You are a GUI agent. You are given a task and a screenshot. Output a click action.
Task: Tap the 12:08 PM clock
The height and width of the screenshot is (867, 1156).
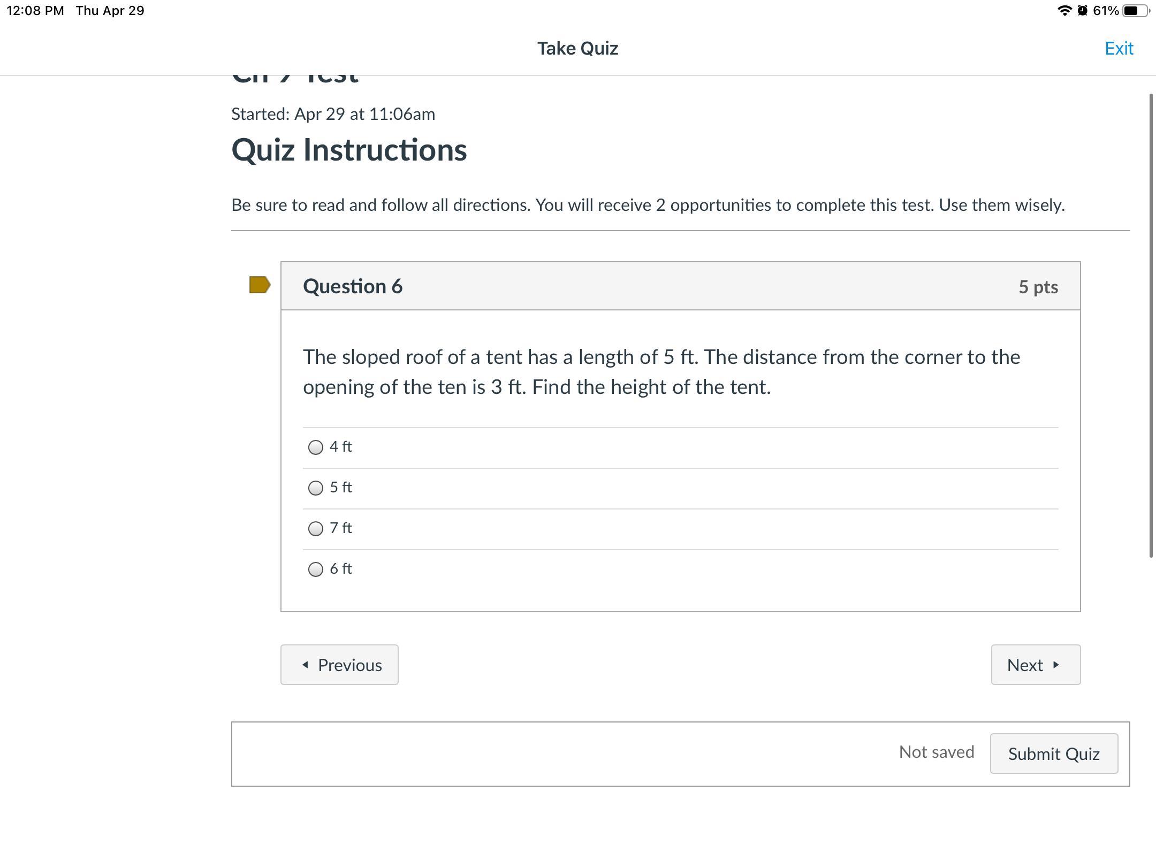(x=35, y=11)
